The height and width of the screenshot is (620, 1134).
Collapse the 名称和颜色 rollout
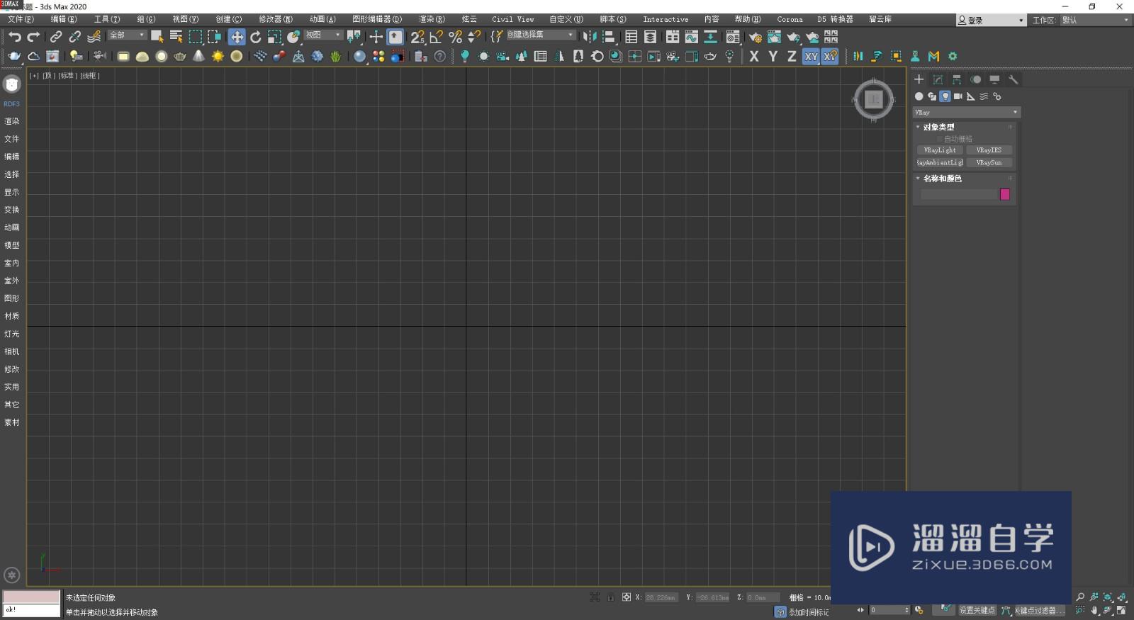917,179
